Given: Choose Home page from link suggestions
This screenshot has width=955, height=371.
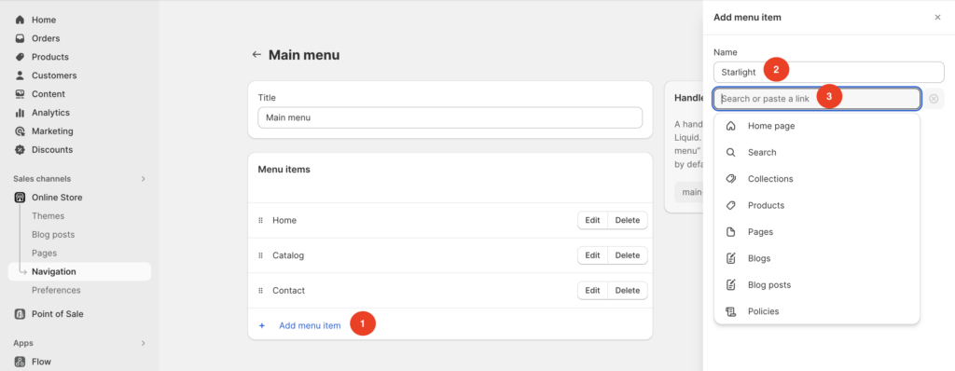Looking at the screenshot, I should point(817,126).
